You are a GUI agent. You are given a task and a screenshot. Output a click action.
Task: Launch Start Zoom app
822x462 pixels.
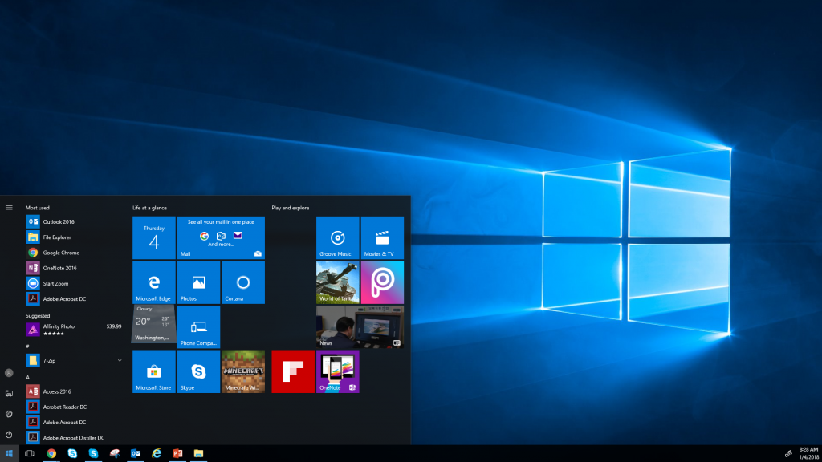[x=75, y=283]
